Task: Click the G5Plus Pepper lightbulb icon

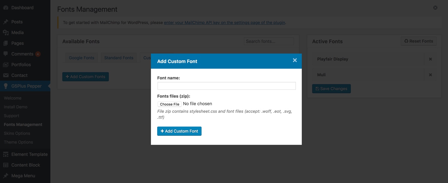Action: (6, 86)
